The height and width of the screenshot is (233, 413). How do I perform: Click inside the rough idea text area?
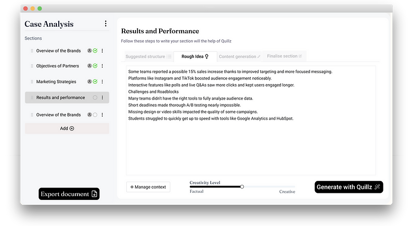[251, 120]
